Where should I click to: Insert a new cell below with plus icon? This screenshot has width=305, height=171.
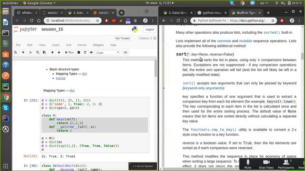pyautogui.click(x=23, y=53)
